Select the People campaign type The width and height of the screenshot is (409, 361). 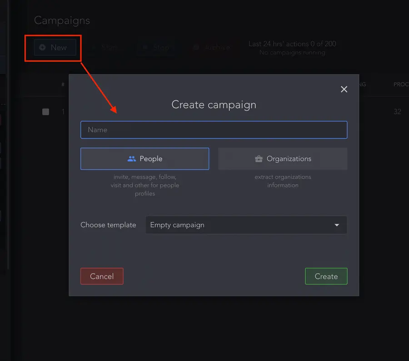(145, 159)
